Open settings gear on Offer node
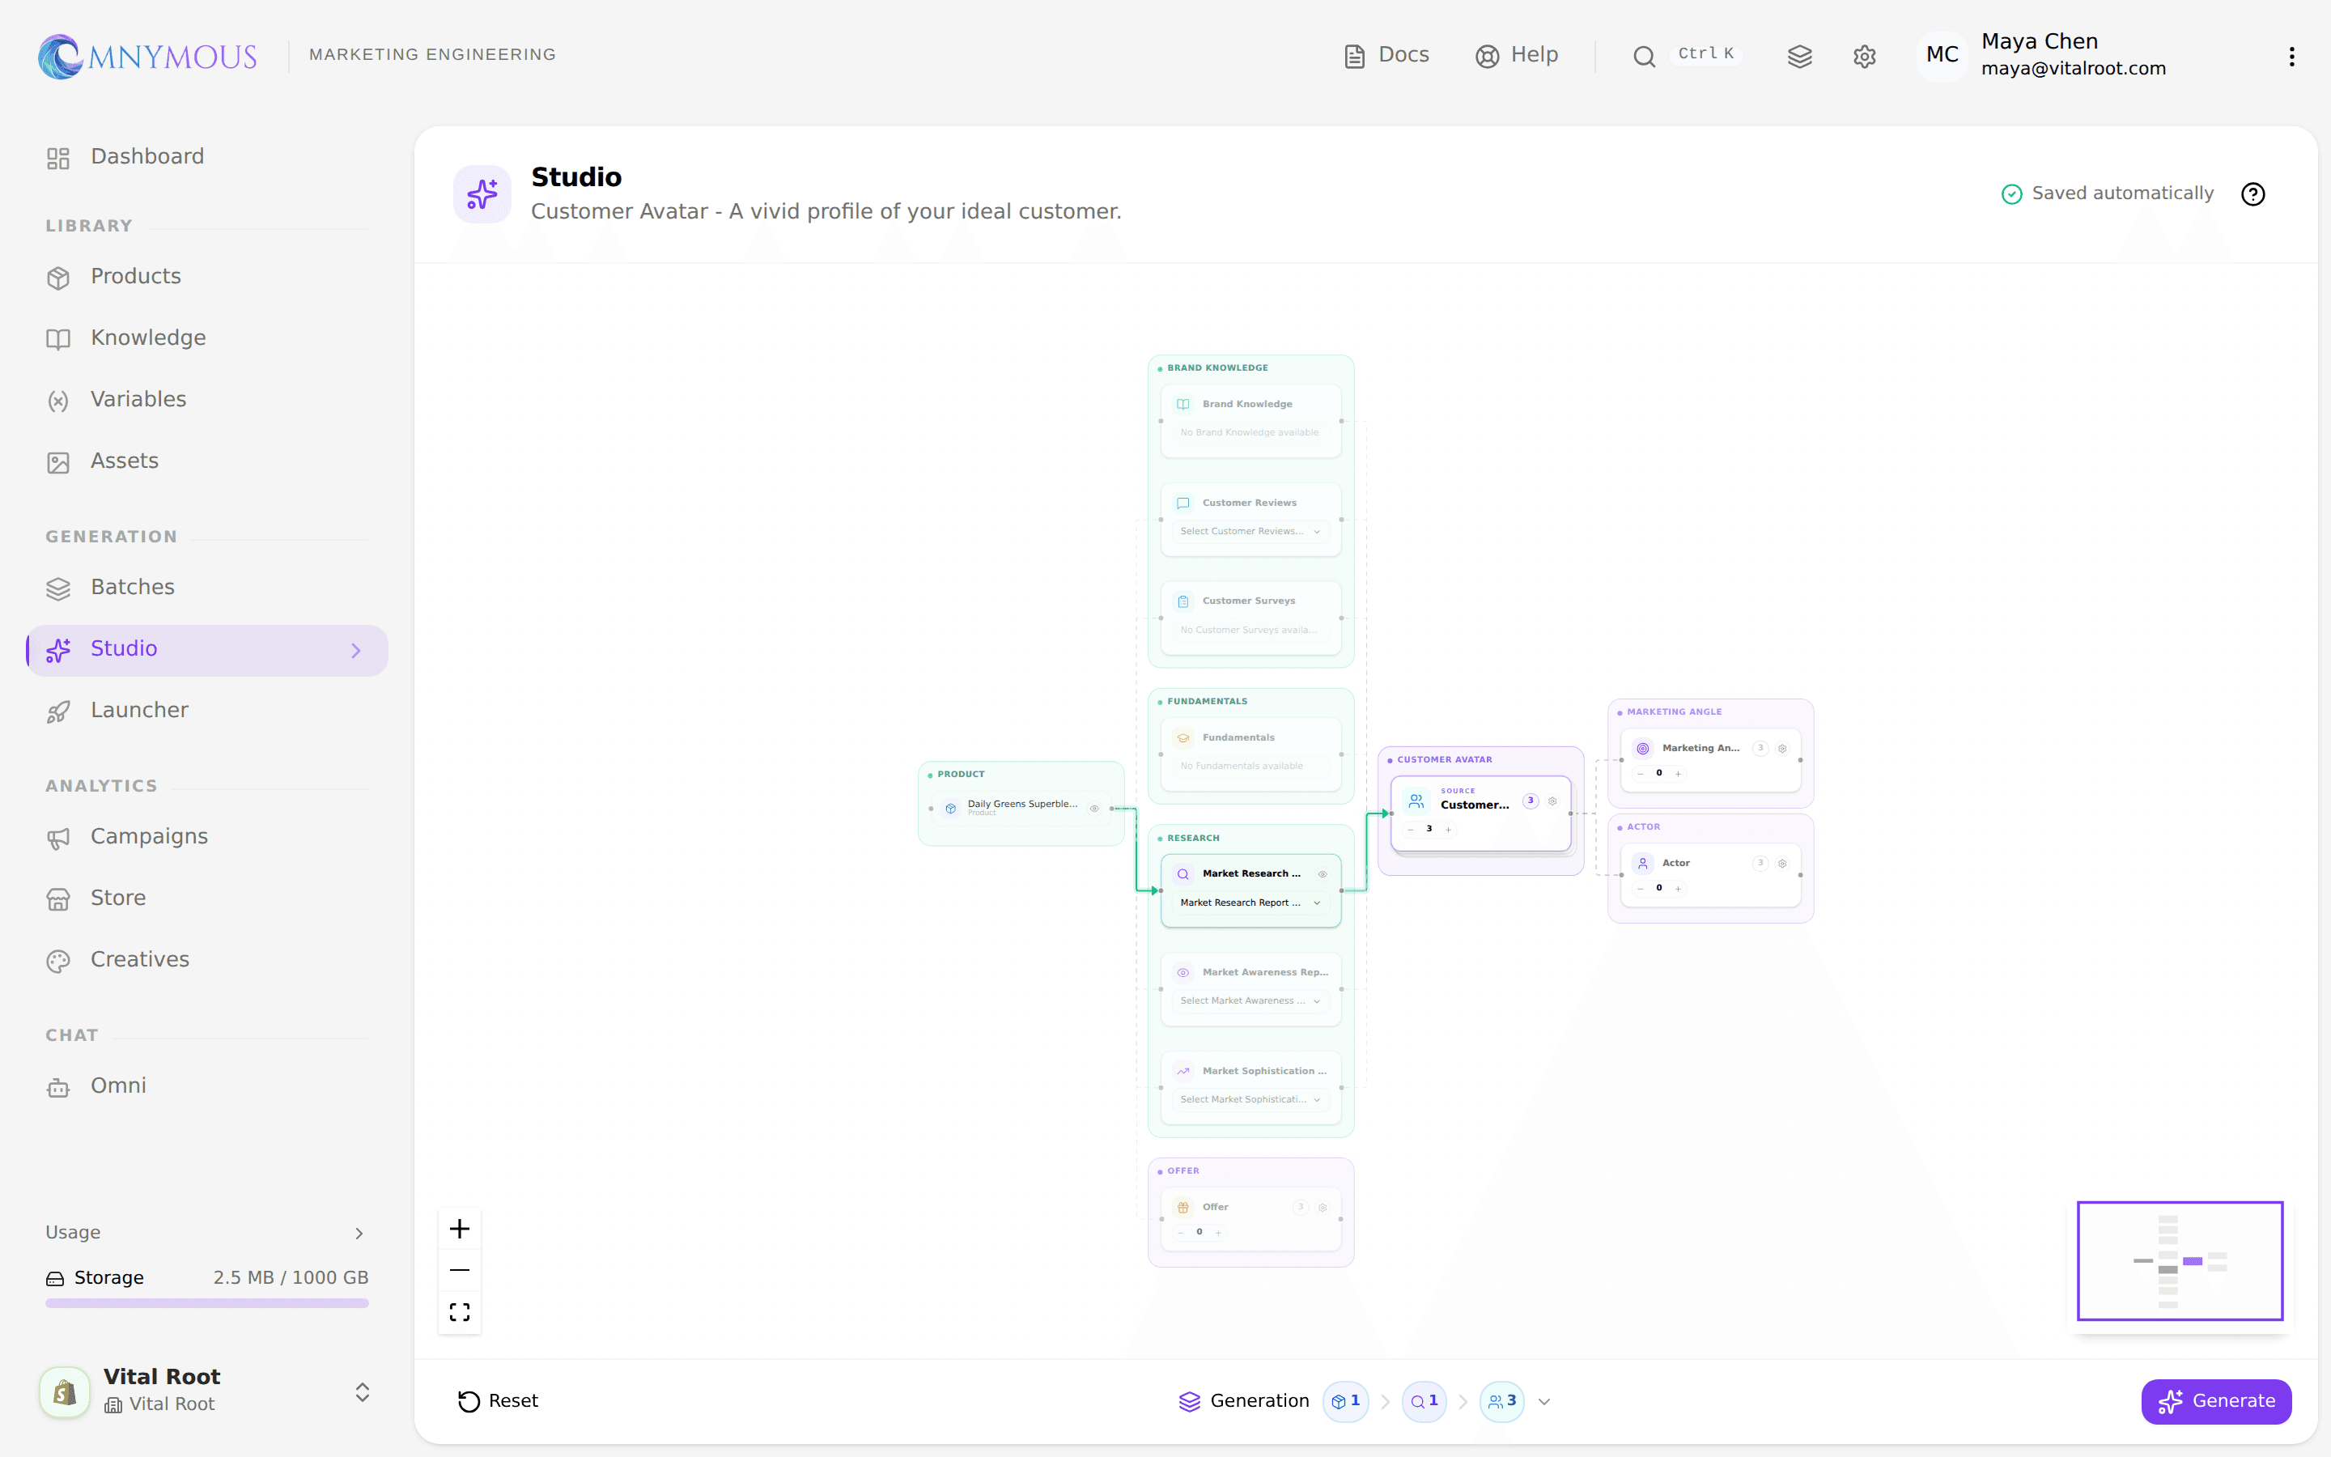 coord(1323,1208)
